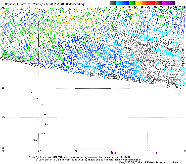The height and width of the screenshot is (164, 186).
Task: Click the 'NOAA/NESDIS/Office of Research and Applications' credit
Action: pos(148,162)
